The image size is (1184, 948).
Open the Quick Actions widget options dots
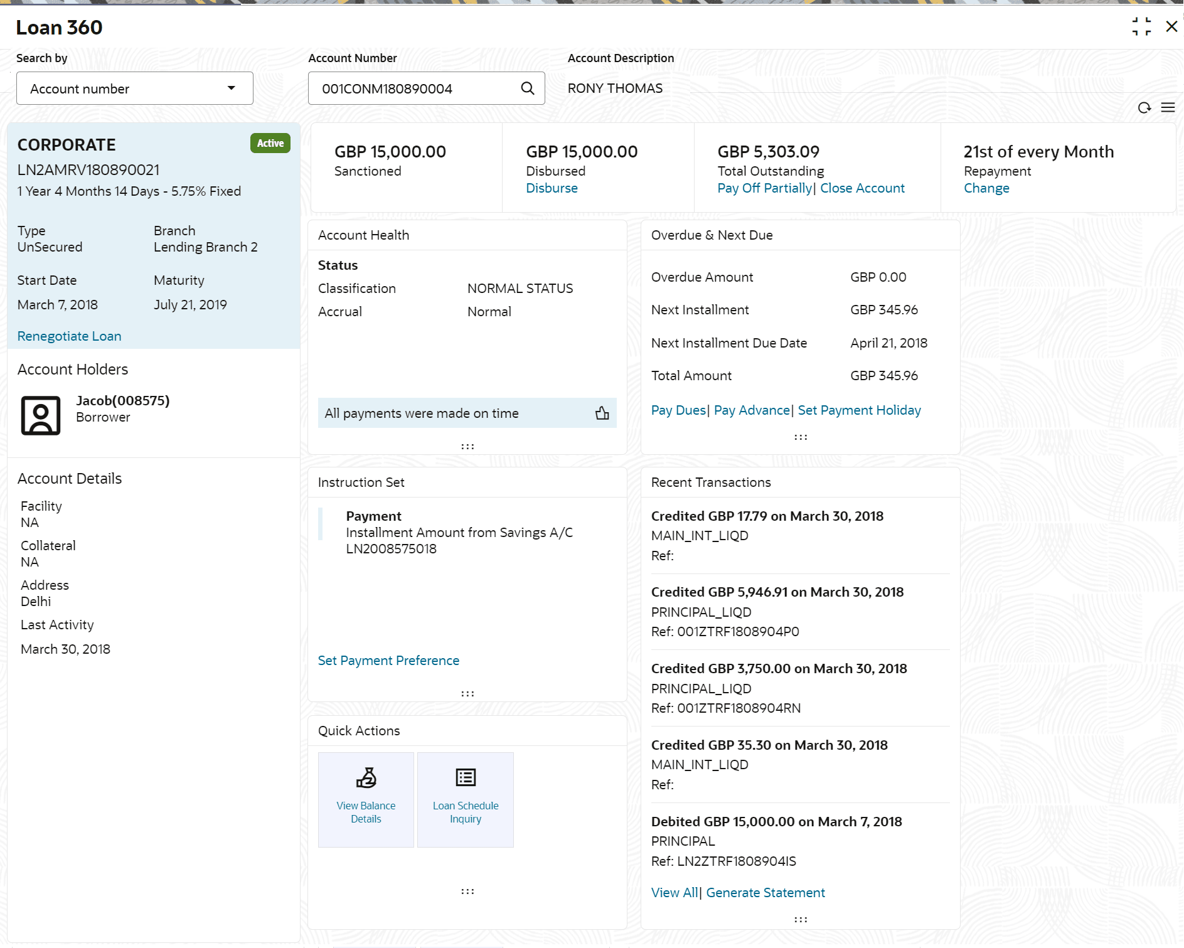(x=467, y=890)
